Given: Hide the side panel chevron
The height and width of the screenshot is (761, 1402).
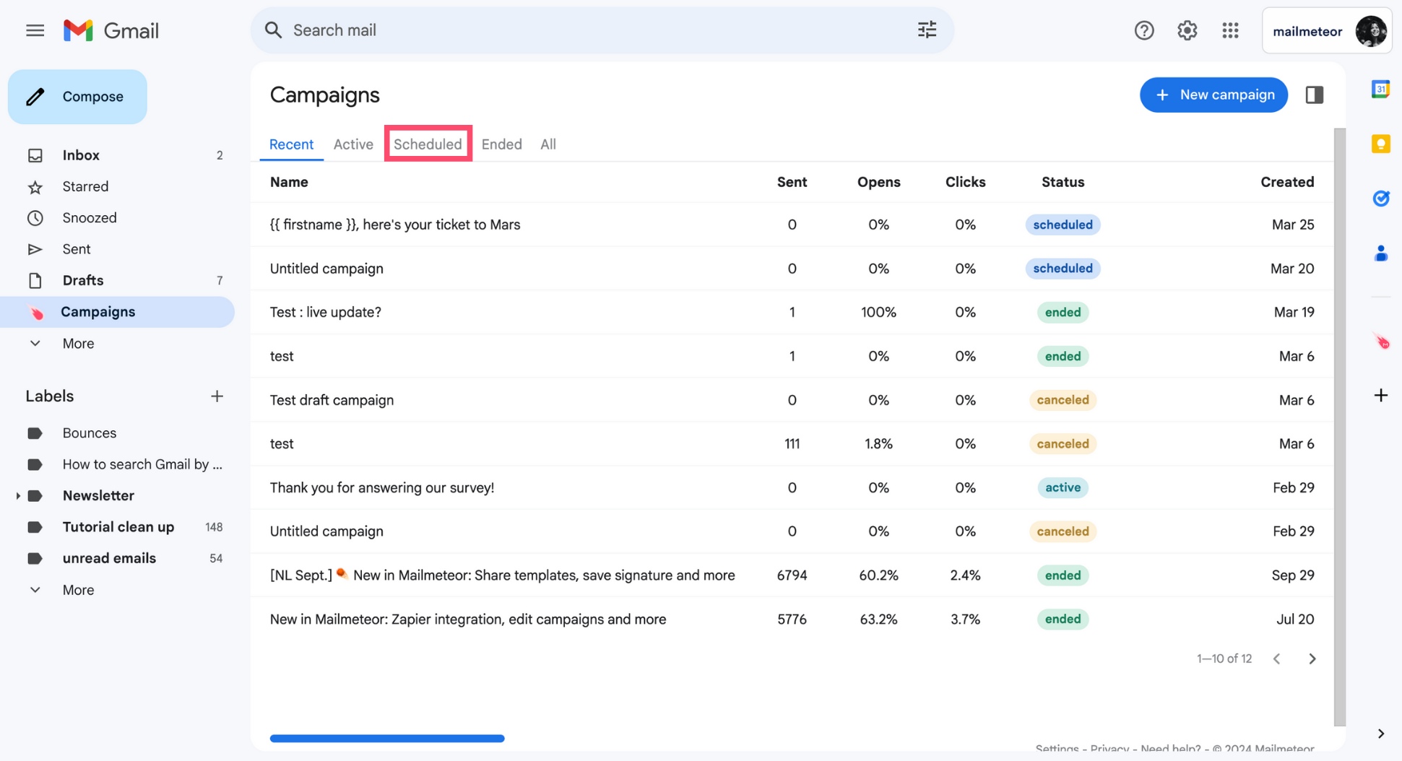Looking at the screenshot, I should [x=1380, y=734].
